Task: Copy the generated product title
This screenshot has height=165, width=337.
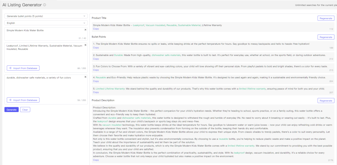Action: (x=96, y=29)
